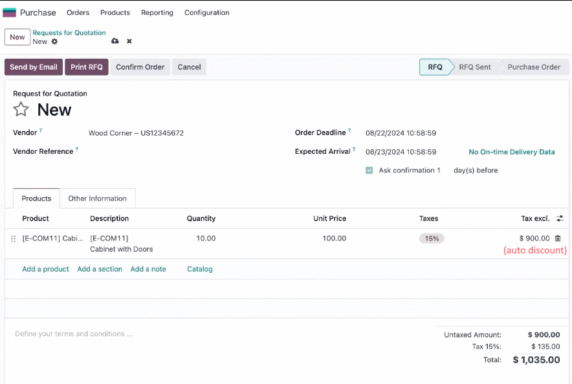Click the product cell [E-COM11] Cabi...

coord(52,239)
